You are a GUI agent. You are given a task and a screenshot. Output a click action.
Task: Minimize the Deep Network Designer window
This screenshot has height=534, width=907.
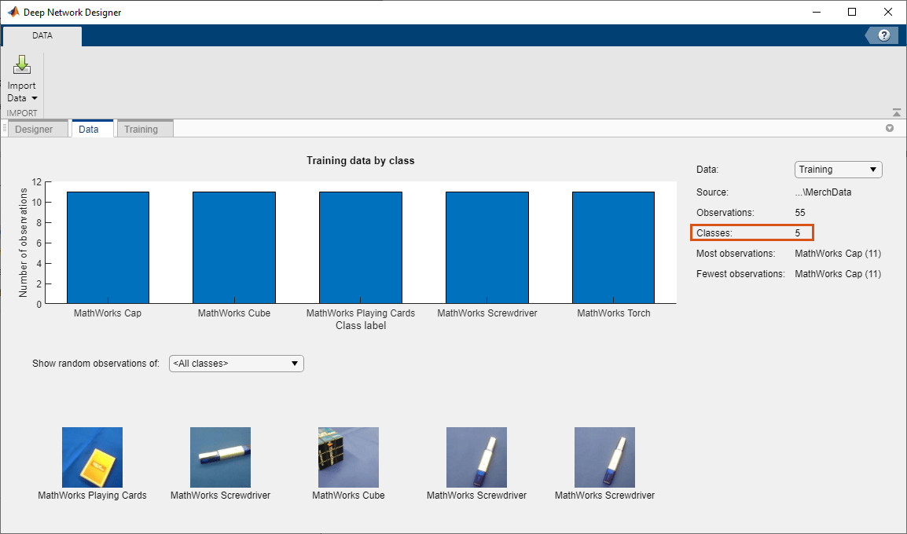click(x=817, y=12)
